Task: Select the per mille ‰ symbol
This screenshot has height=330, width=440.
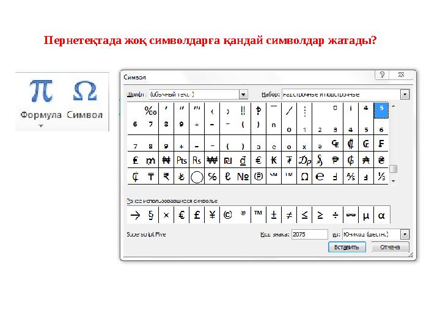Action: click(x=151, y=111)
